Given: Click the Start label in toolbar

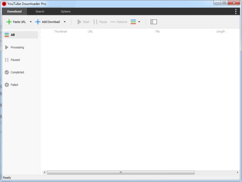Looking at the screenshot, I should [x=86, y=22].
